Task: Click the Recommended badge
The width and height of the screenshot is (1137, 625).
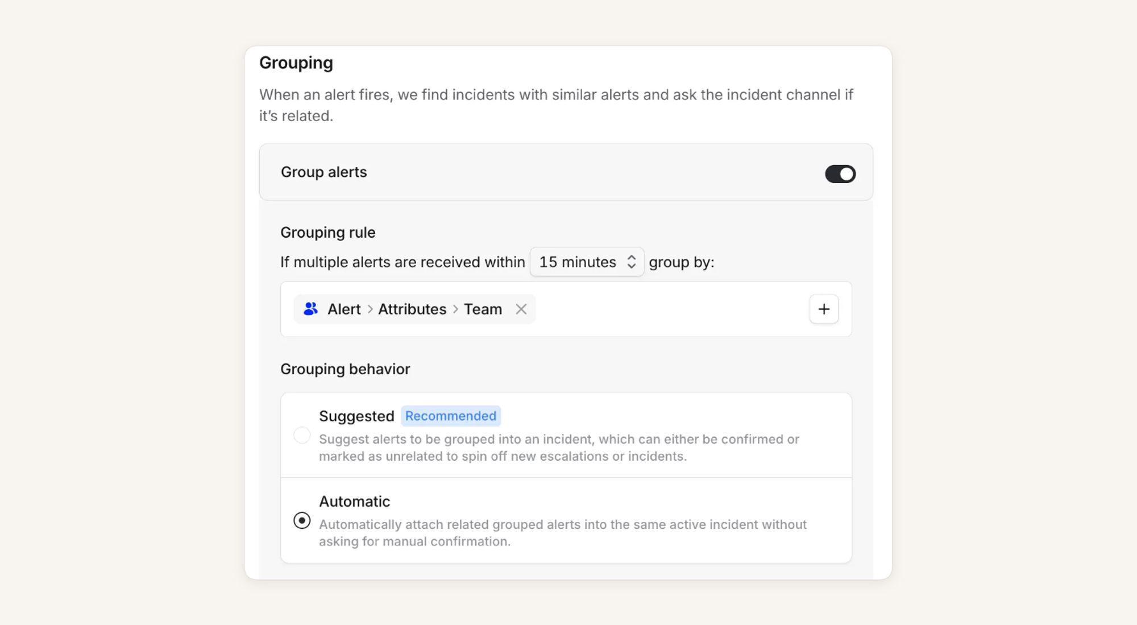Action: (450, 416)
